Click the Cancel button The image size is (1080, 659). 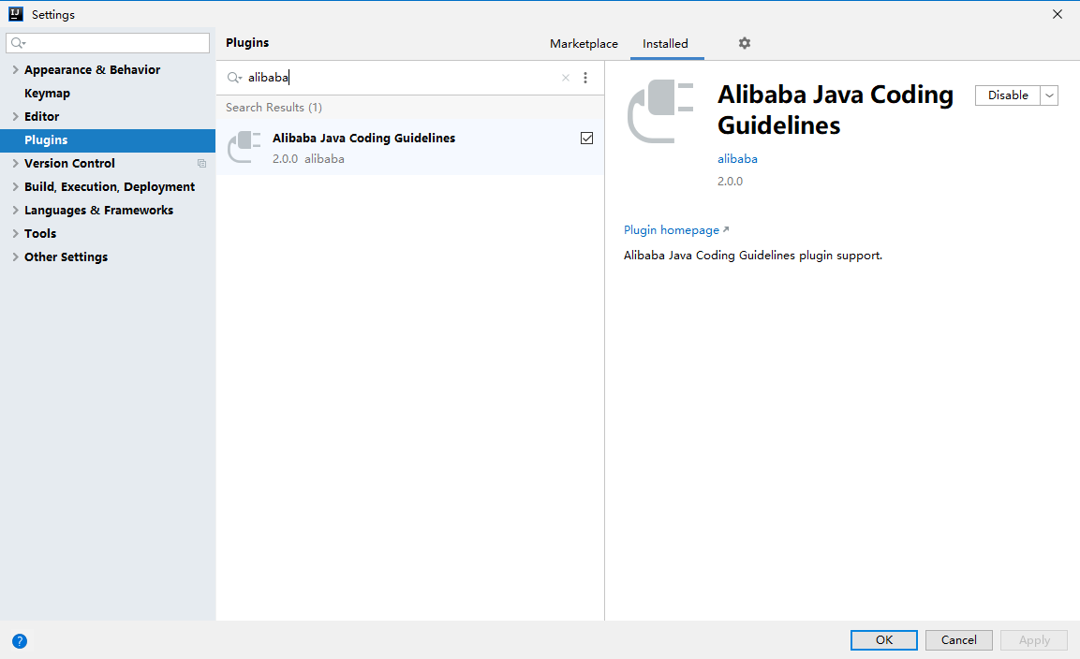pyautogui.click(x=959, y=639)
